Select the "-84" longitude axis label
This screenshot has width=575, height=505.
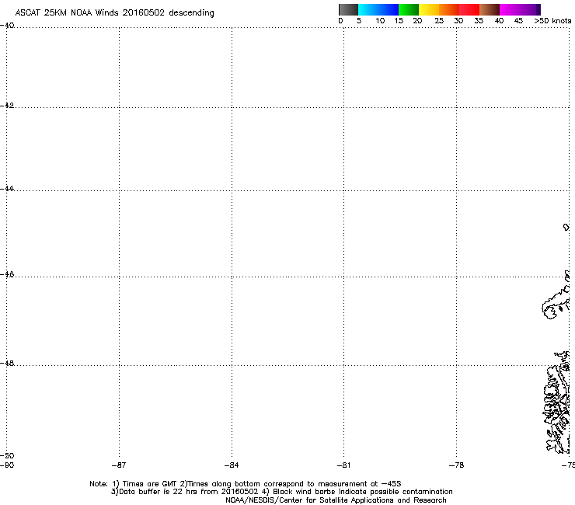tap(232, 465)
